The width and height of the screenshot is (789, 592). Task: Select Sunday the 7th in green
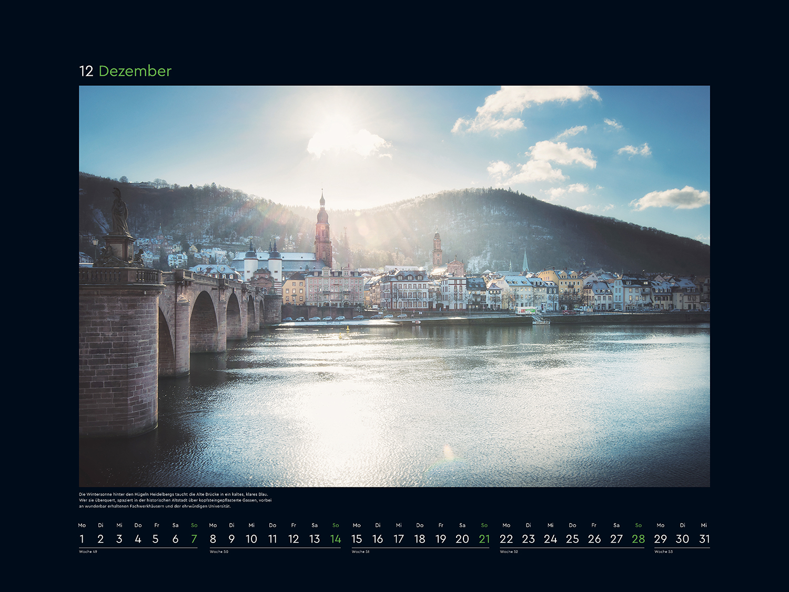pyautogui.click(x=194, y=539)
